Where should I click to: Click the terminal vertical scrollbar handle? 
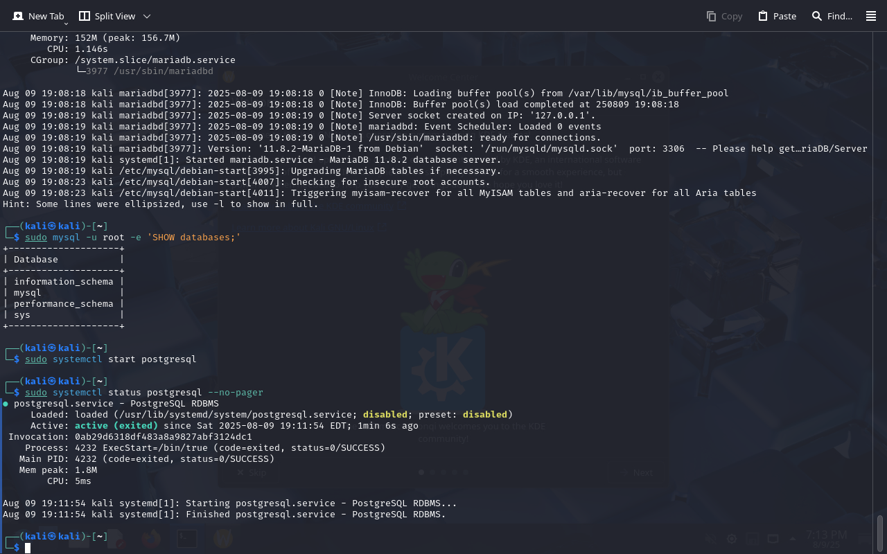(880, 532)
